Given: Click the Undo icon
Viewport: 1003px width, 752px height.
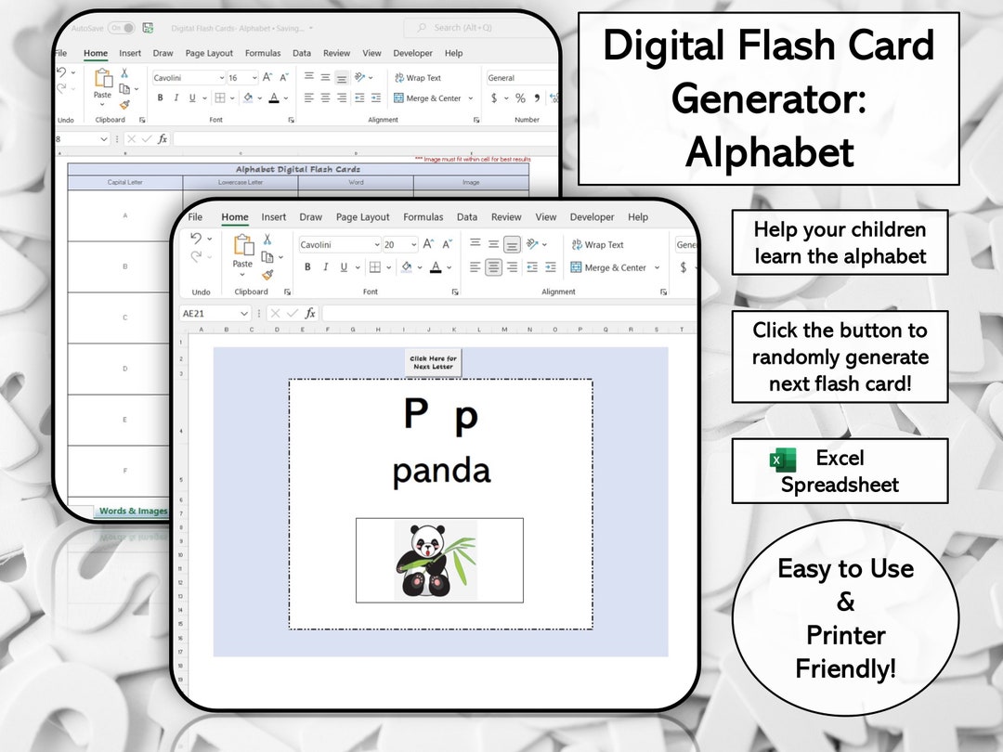Looking at the screenshot, I should [195, 238].
